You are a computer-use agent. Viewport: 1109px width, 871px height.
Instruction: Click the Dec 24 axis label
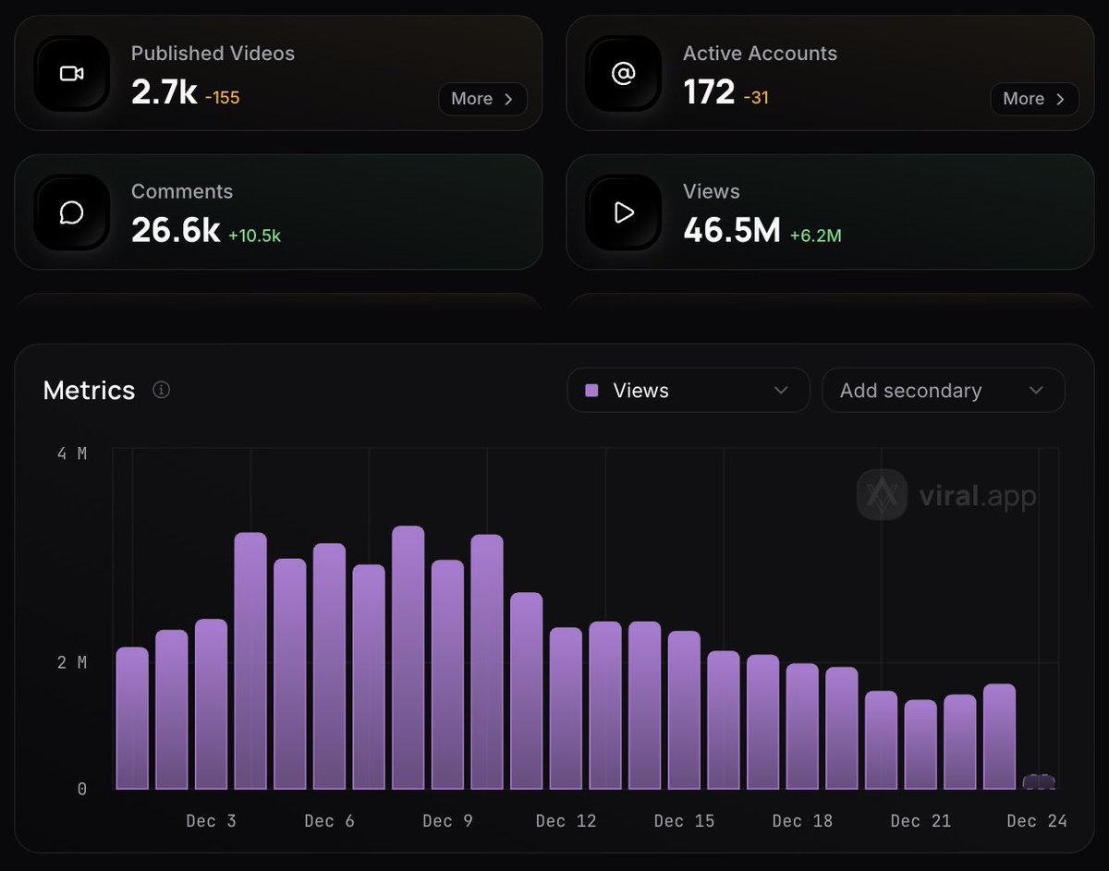pos(1037,821)
